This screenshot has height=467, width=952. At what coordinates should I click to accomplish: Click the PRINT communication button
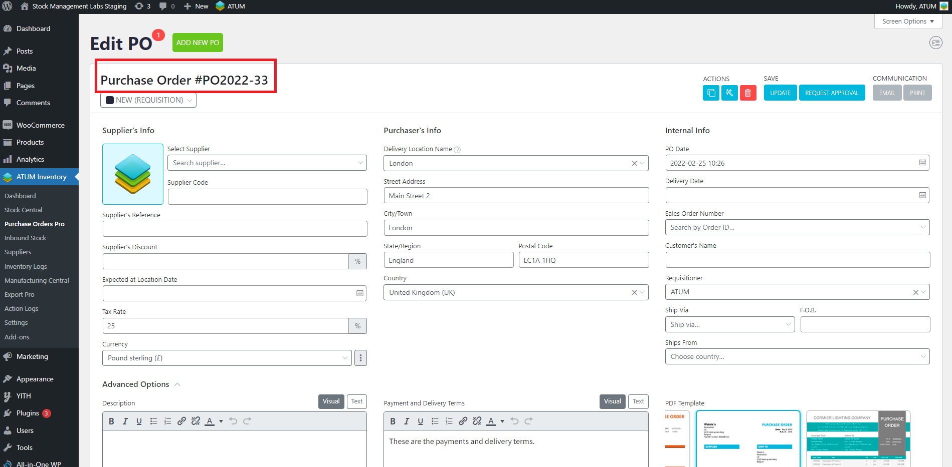click(917, 93)
